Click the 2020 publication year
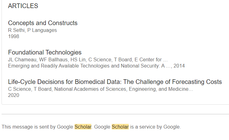This screenshot has width=229, height=140. click(14, 95)
